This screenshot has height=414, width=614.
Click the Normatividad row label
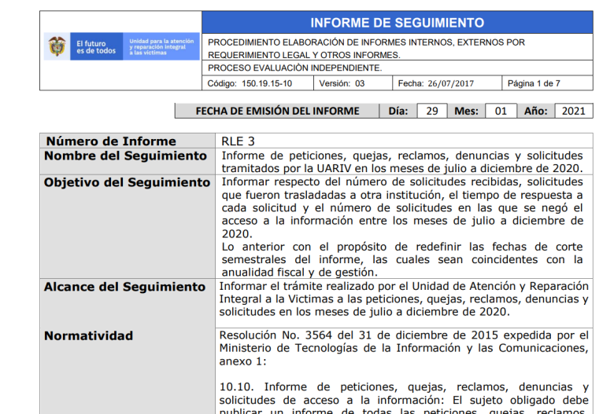tap(88, 335)
